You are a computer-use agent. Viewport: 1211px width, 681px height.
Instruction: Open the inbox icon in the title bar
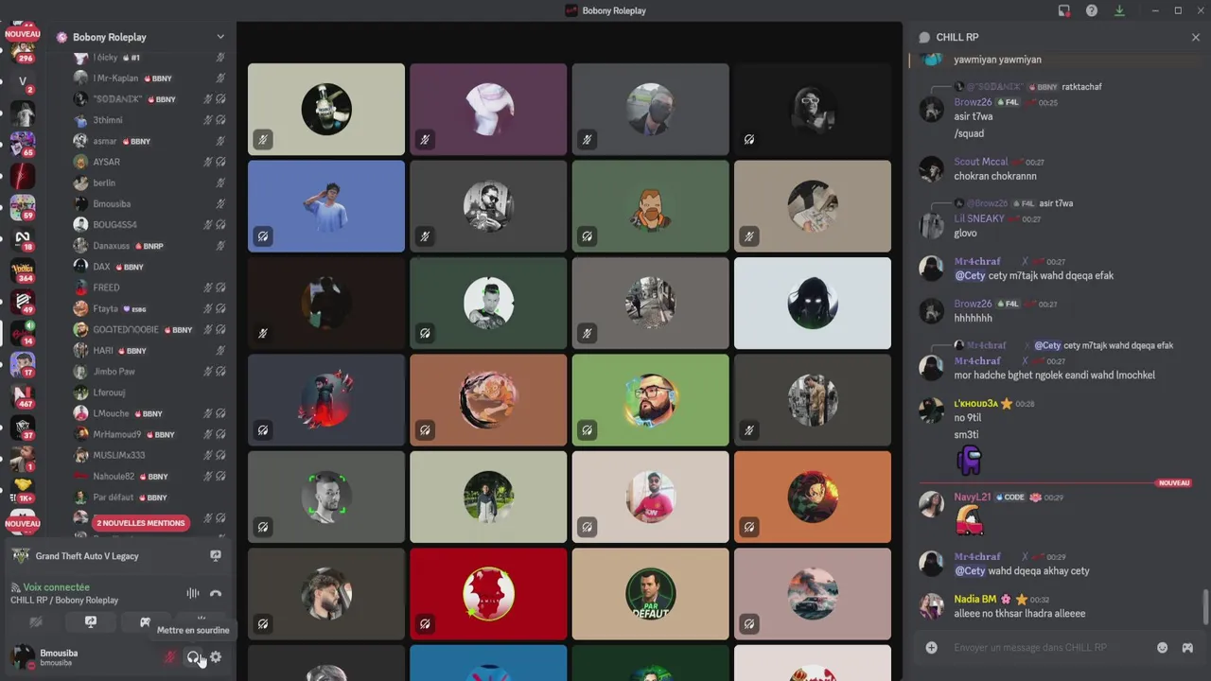(x=1064, y=10)
